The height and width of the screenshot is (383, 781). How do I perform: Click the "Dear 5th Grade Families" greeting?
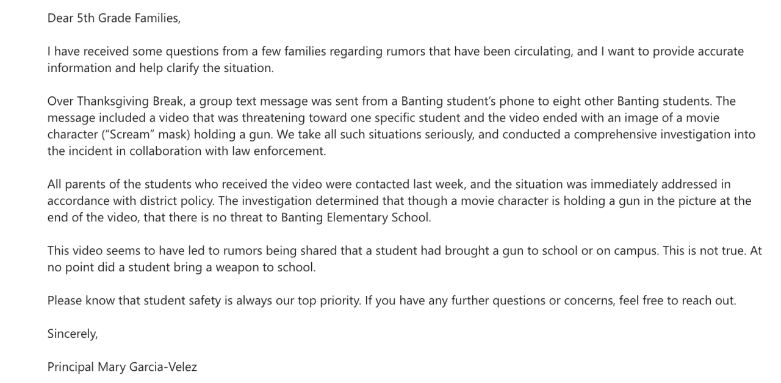click(x=114, y=18)
